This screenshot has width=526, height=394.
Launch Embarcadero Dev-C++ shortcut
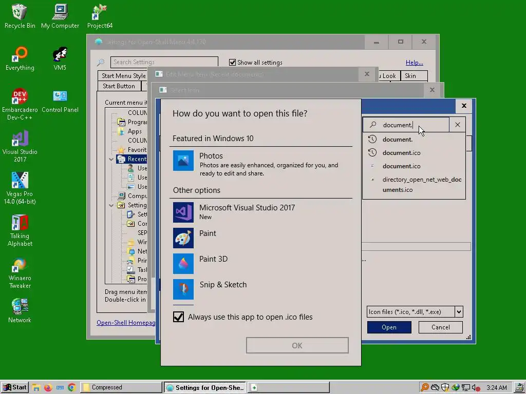[20, 104]
